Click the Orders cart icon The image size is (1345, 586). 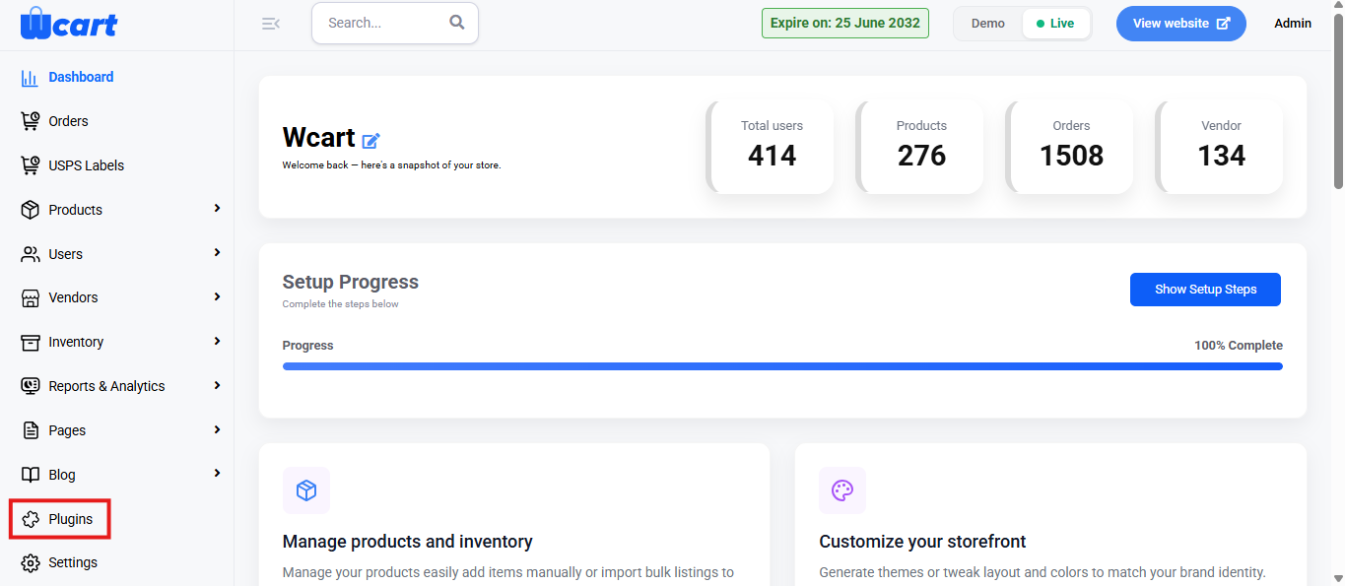[31, 121]
